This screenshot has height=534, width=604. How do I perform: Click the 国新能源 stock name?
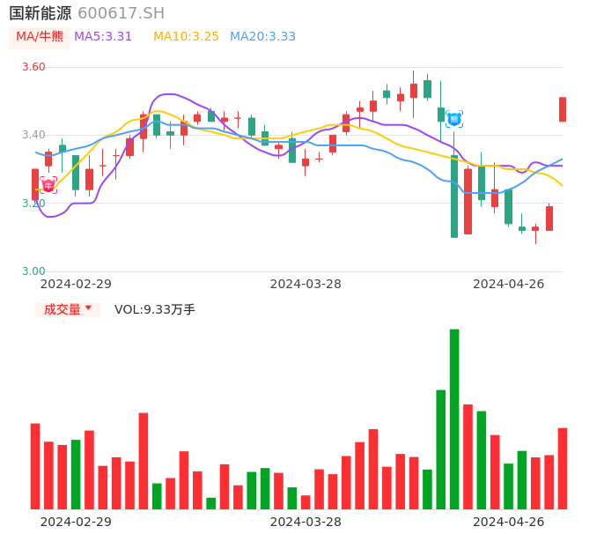coord(41,13)
